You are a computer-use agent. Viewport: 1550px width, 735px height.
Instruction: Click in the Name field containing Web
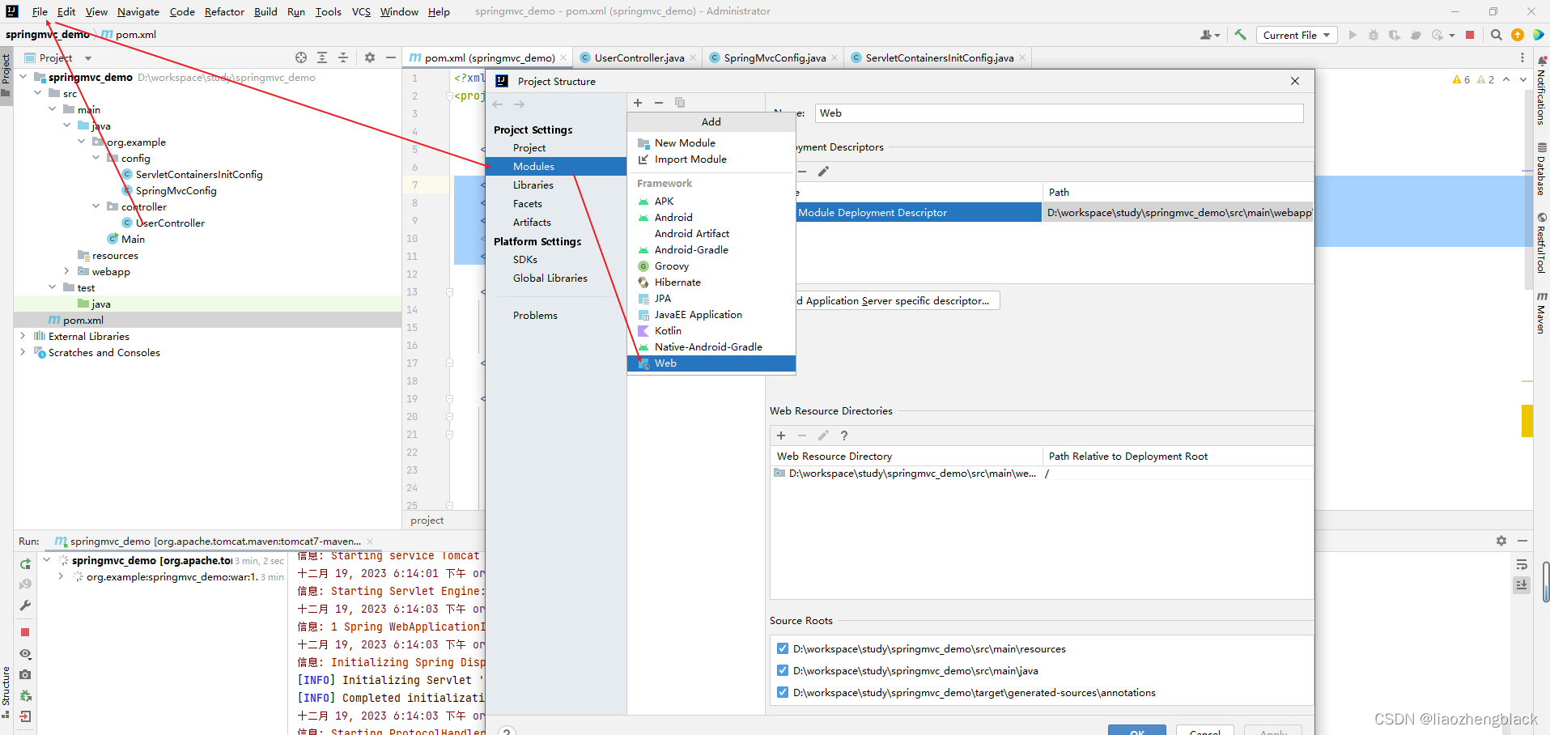click(1060, 113)
